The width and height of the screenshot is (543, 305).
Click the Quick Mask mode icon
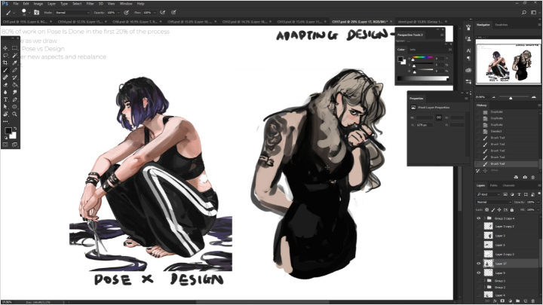5,145
